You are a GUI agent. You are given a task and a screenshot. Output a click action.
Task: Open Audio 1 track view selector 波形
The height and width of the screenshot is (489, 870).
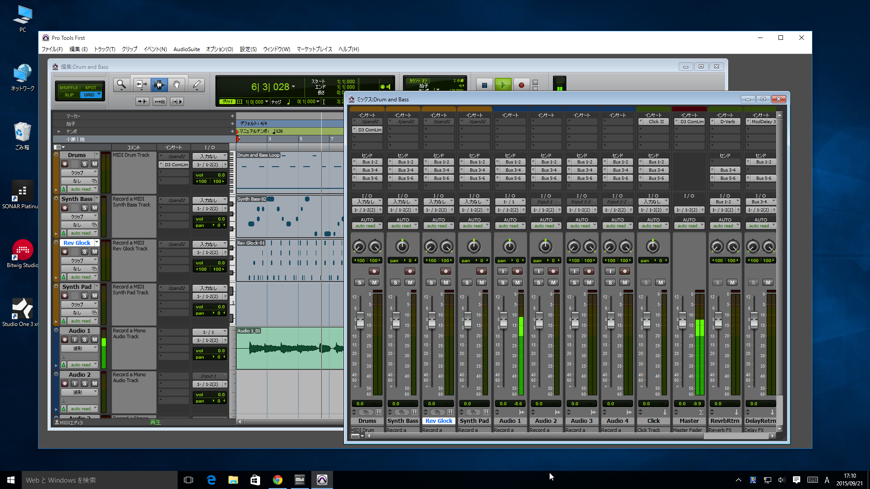tap(80, 349)
